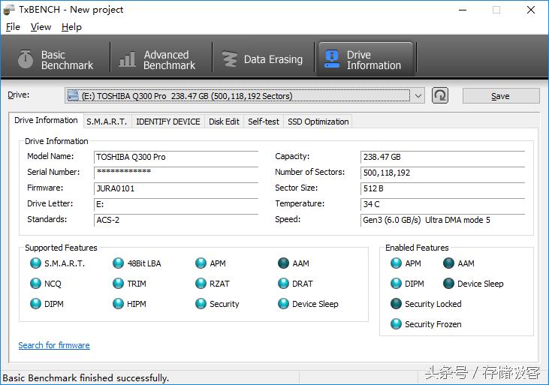Click the Security Frozen indicator

(x=396, y=324)
